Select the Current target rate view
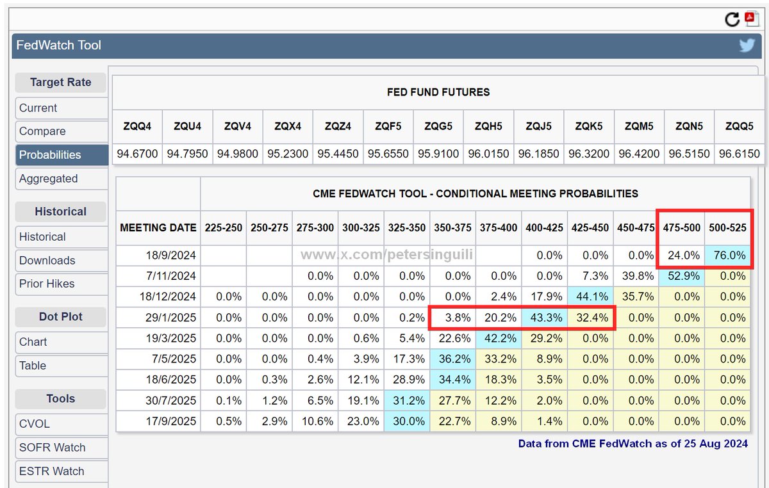 62,108
